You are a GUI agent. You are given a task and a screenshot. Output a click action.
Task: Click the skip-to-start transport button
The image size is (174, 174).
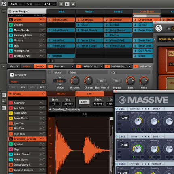click(x=61, y=4)
